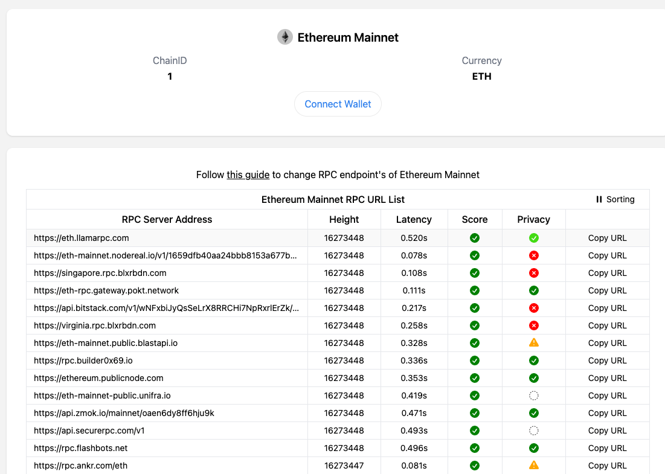Screen dimensions: 665x474
Task: Click the privacy warning triangle for rpc.ankr.com
Action: (x=534, y=465)
